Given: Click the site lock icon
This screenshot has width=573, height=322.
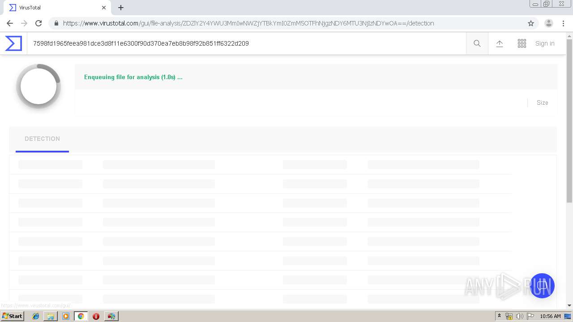Looking at the screenshot, I should [x=56, y=23].
